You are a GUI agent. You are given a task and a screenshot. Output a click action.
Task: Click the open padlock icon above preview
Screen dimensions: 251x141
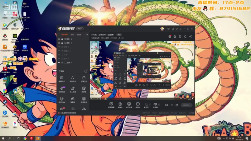[175, 36]
